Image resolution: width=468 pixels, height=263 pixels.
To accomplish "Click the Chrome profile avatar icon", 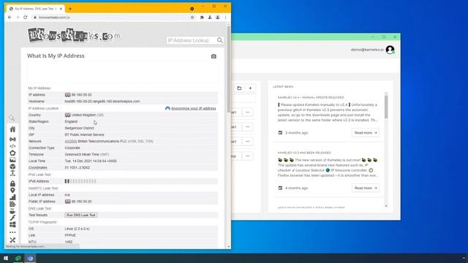I will coord(218,18).
